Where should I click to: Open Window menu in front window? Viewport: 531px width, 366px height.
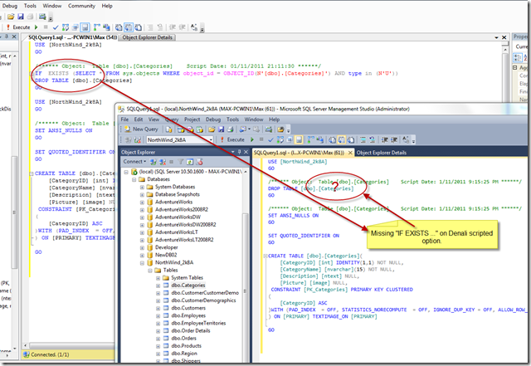pyautogui.click(x=254, y=120)
